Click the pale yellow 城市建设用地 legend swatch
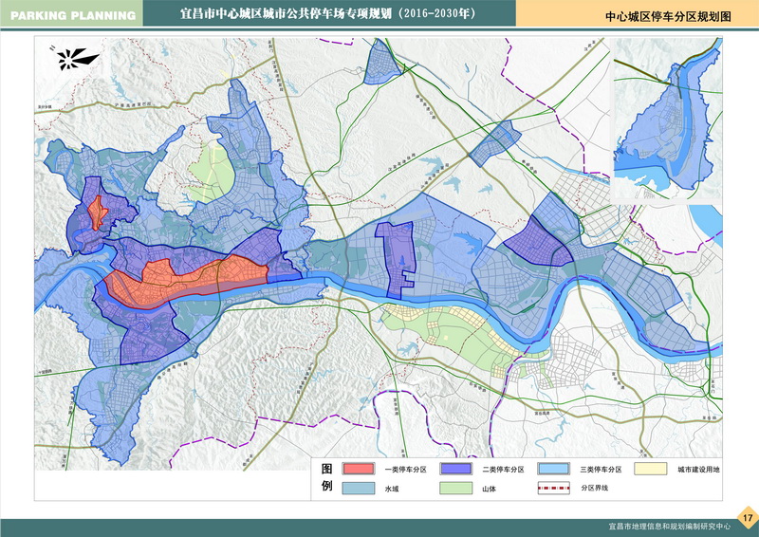759x537 pixels. coord(653,469)
